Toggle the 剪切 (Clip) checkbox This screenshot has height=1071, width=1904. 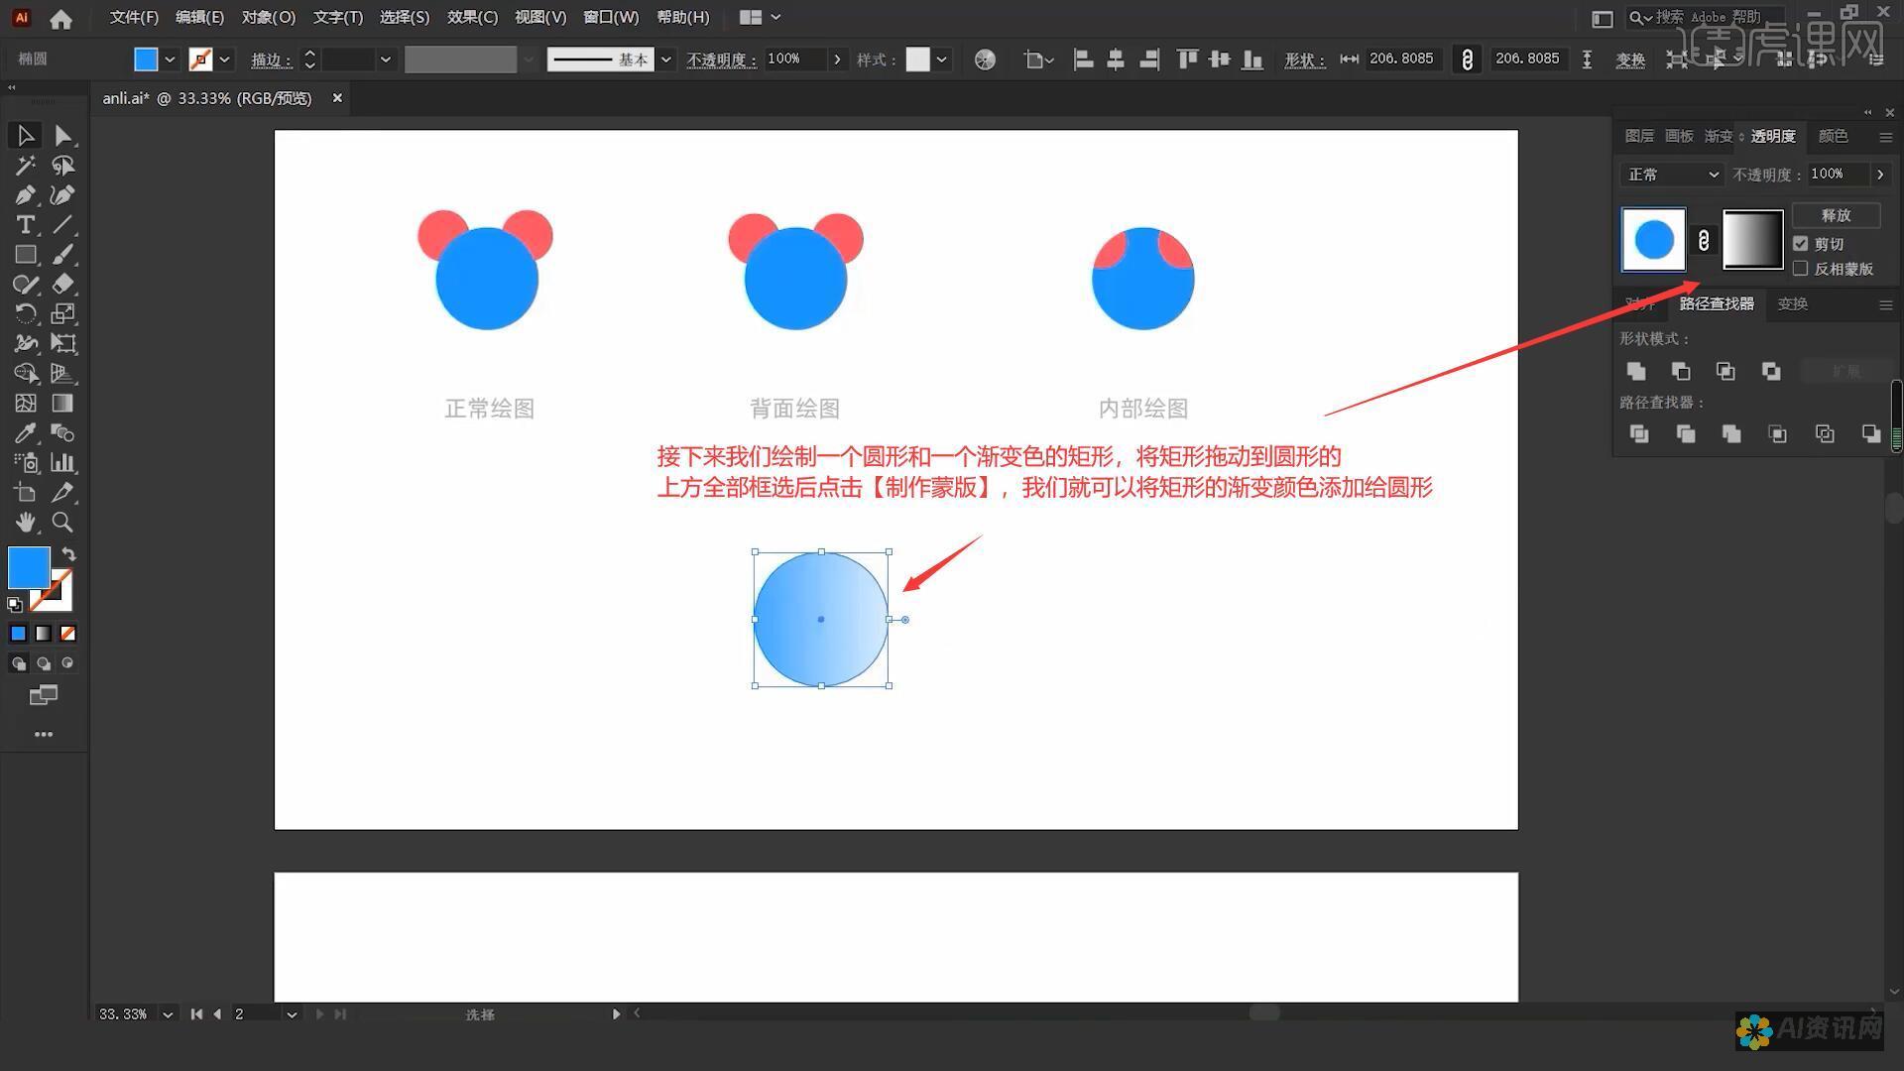[1802, 243]
